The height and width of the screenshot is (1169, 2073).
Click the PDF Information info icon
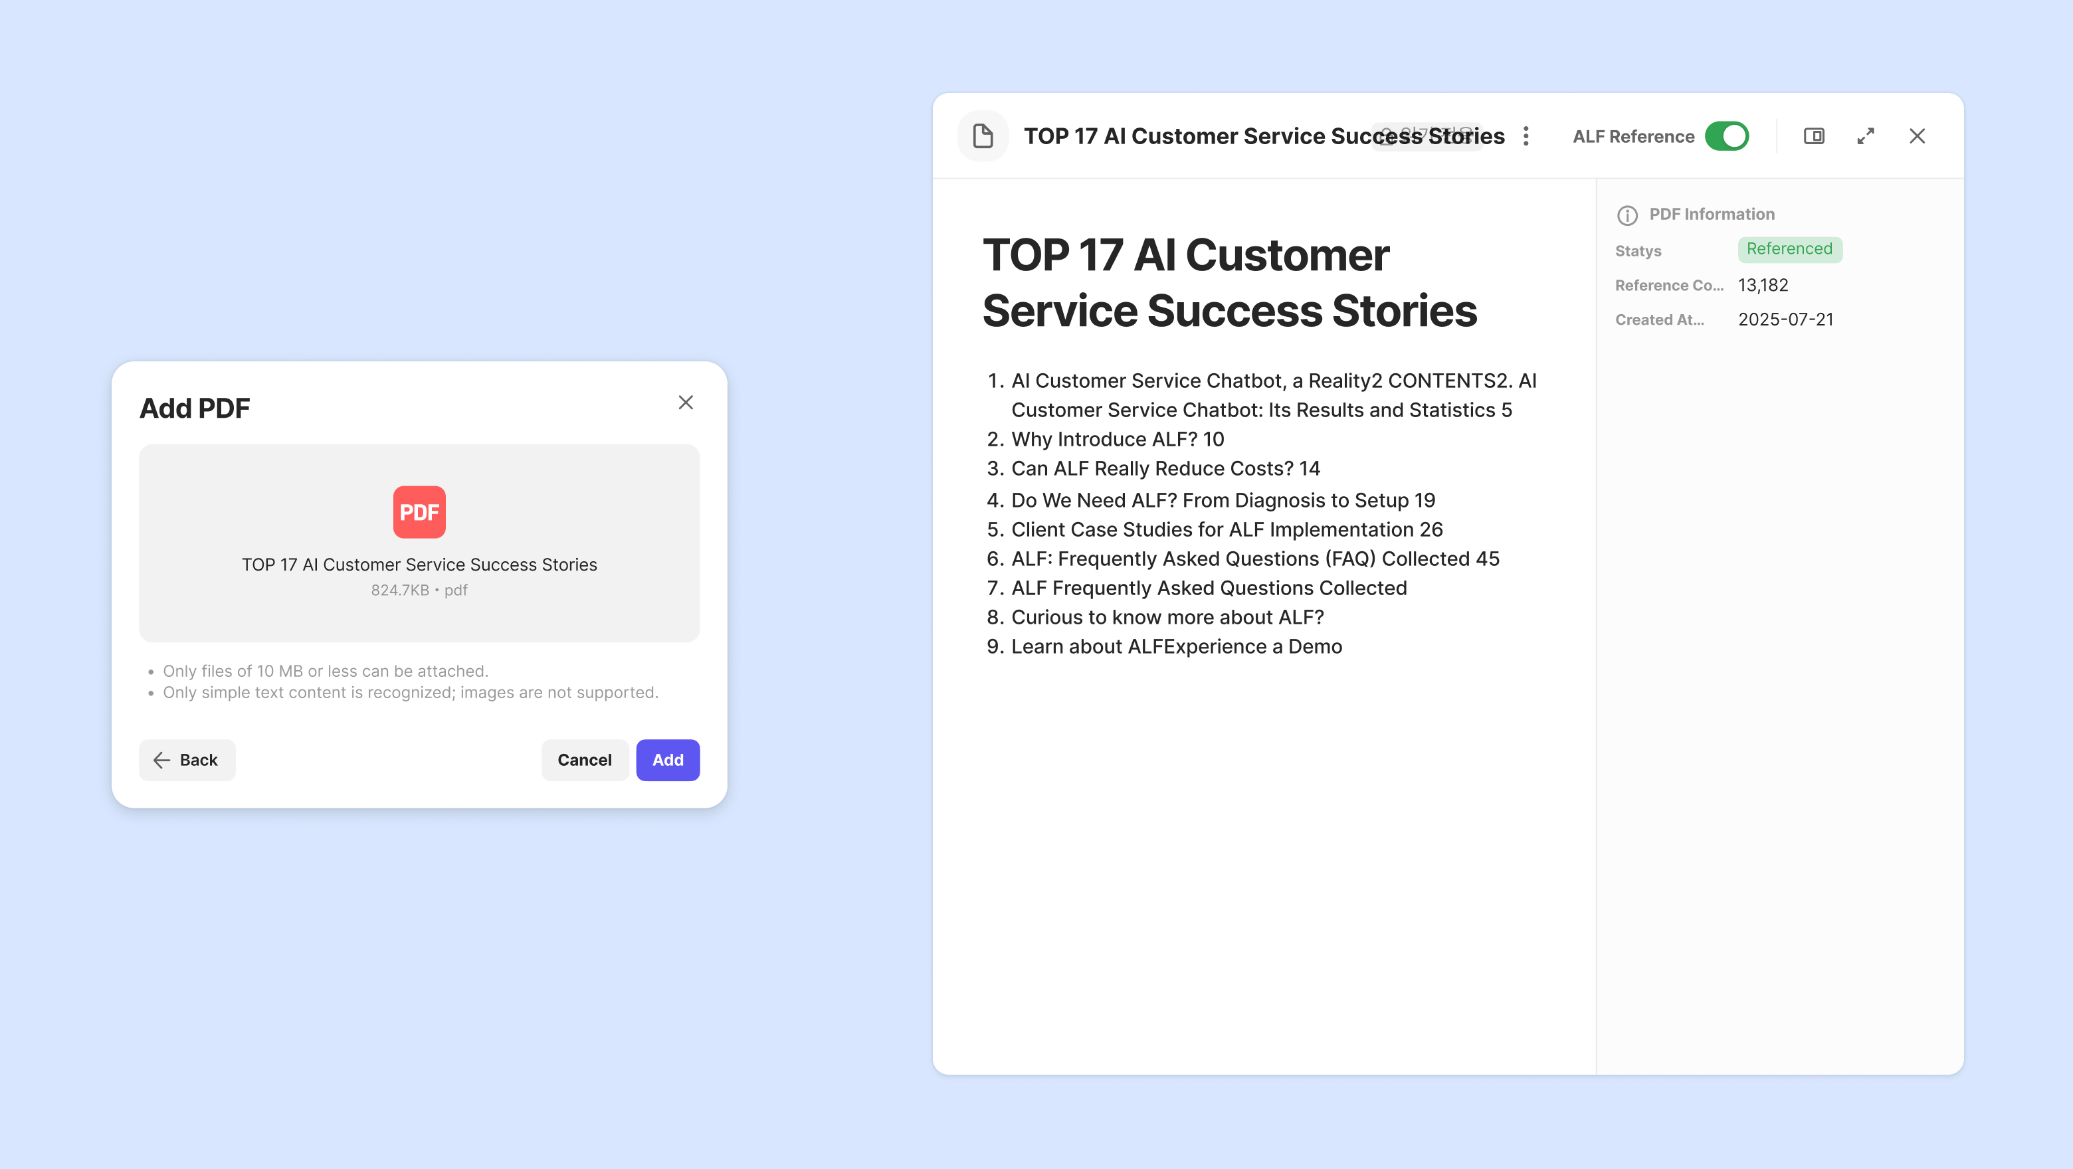click(x=1627, y=215)
